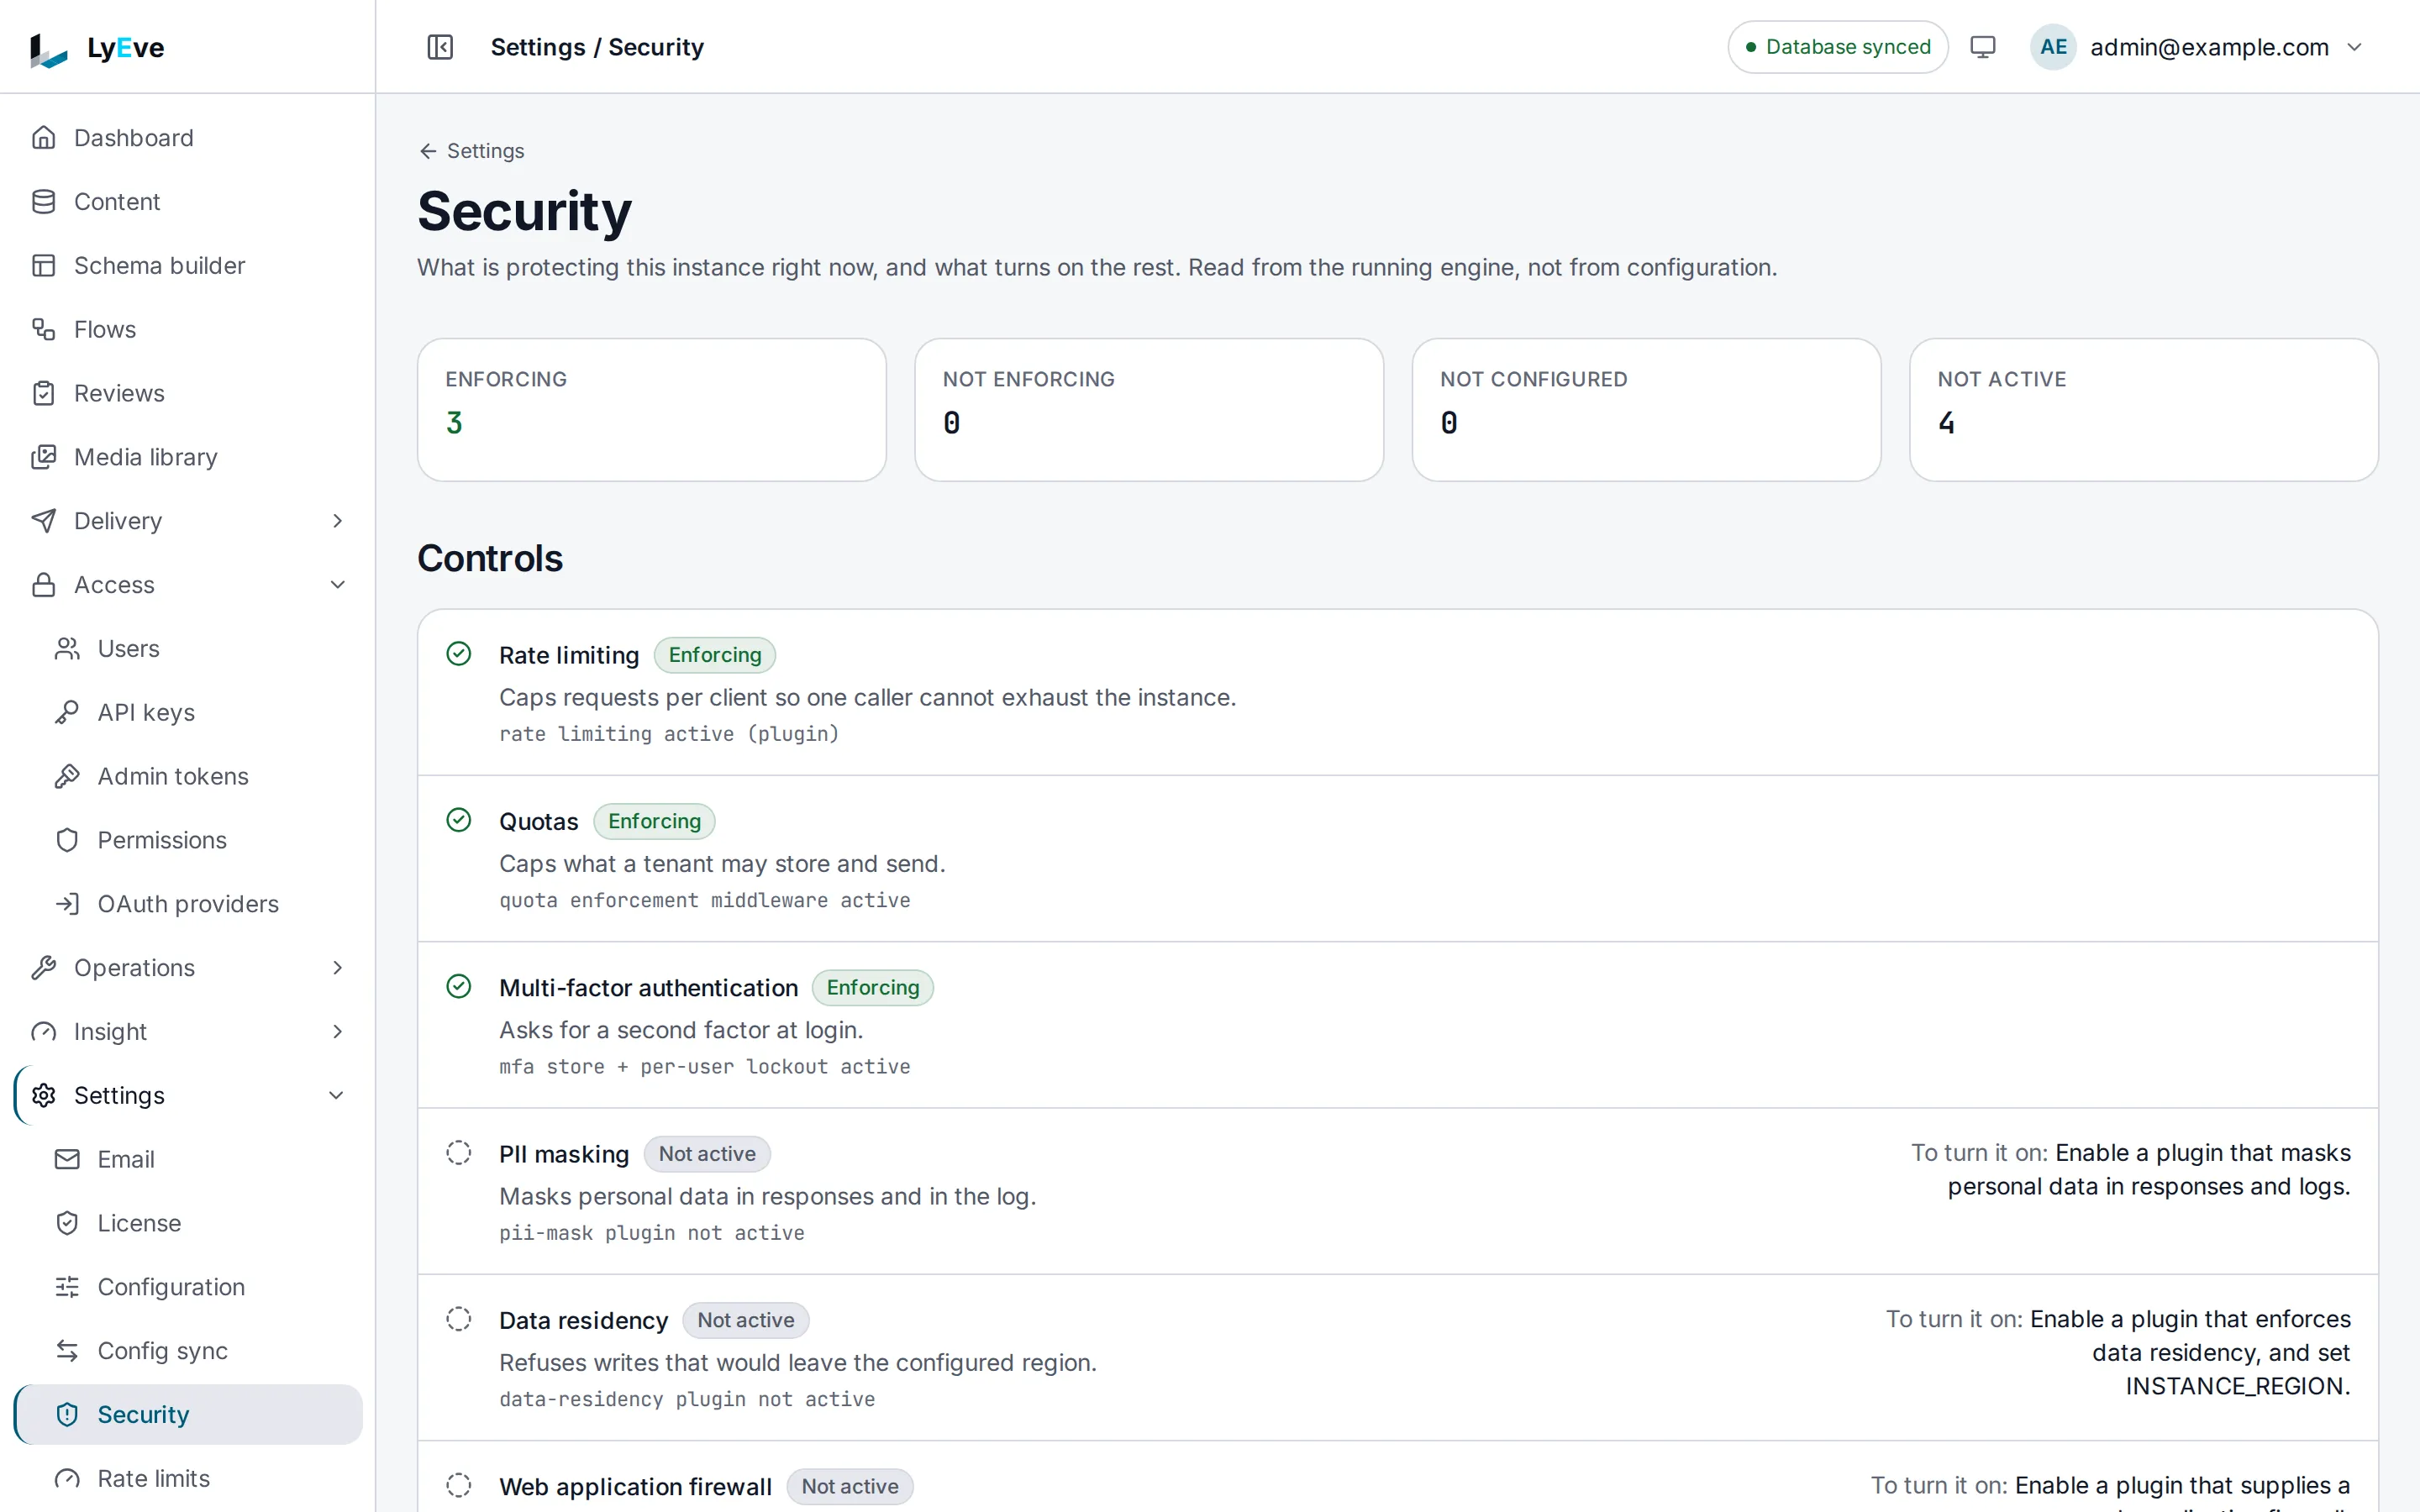Click the Admin tokens icon

point(67,776)
